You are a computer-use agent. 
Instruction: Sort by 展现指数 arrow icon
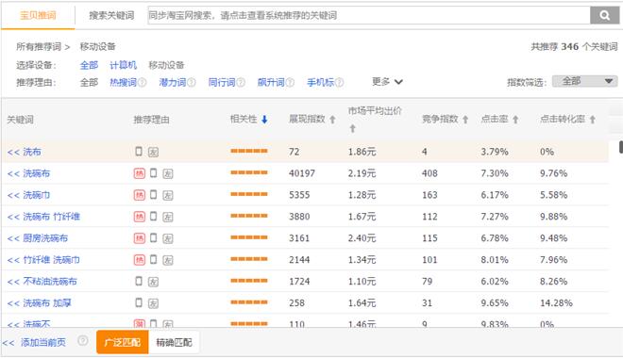point(332,120)
